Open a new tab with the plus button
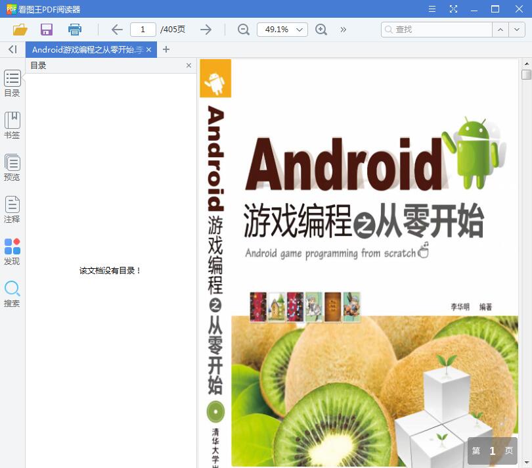The height and width of the screenshot is (468, 532). 166,49
